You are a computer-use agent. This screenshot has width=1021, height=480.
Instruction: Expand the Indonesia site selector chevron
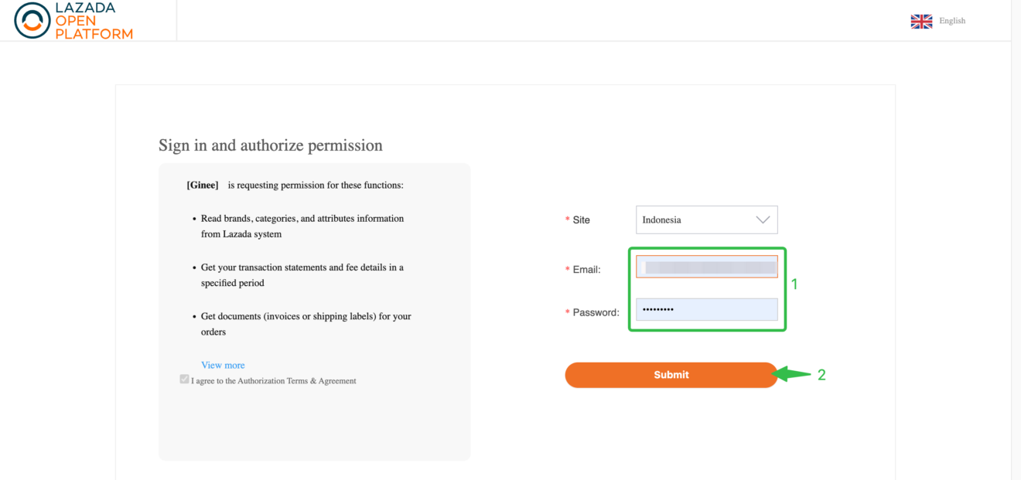pos(765,220)
